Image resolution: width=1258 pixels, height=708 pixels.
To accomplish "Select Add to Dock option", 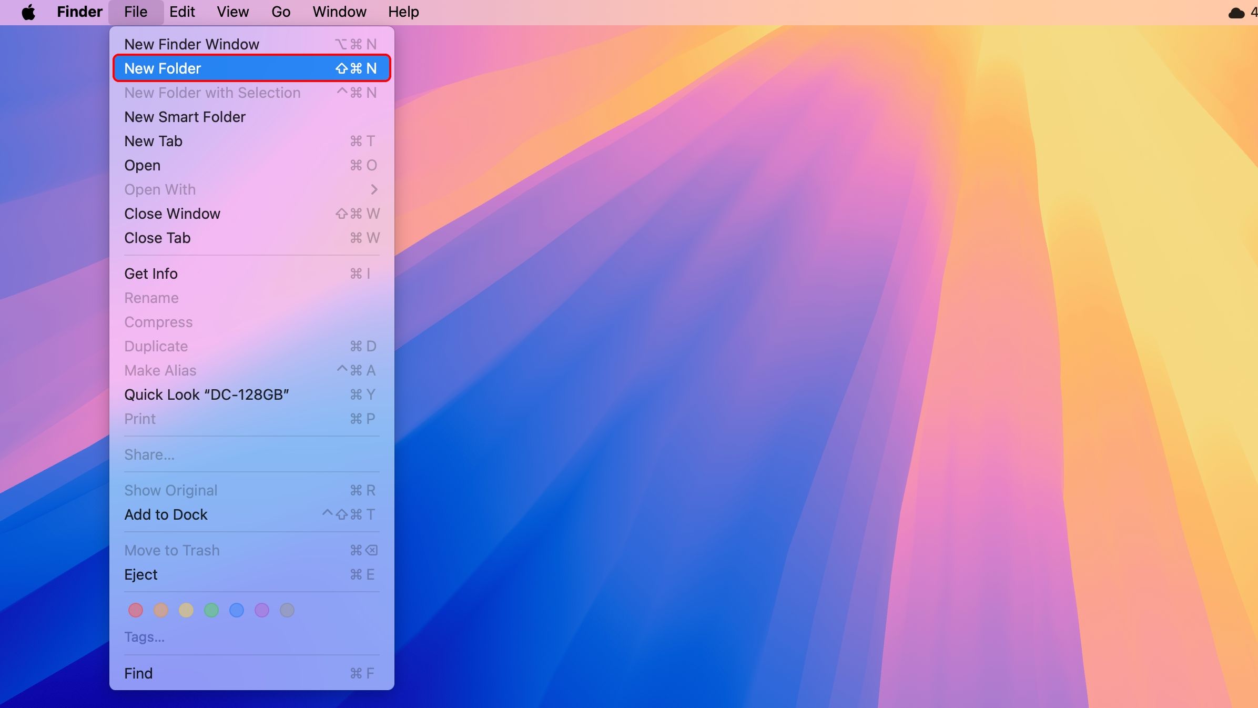I will pyautogui.click(x=165, y=514).
